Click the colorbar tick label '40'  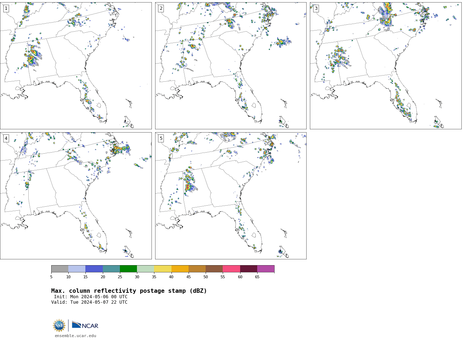click(x=171, y=277)
